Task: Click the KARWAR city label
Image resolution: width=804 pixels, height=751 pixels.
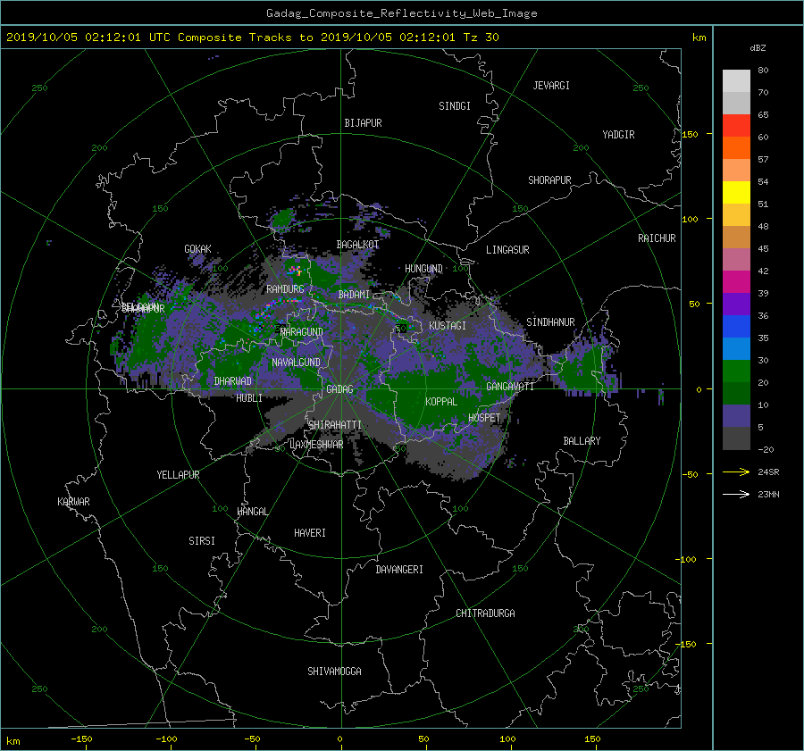Action: tap(73, 502)
